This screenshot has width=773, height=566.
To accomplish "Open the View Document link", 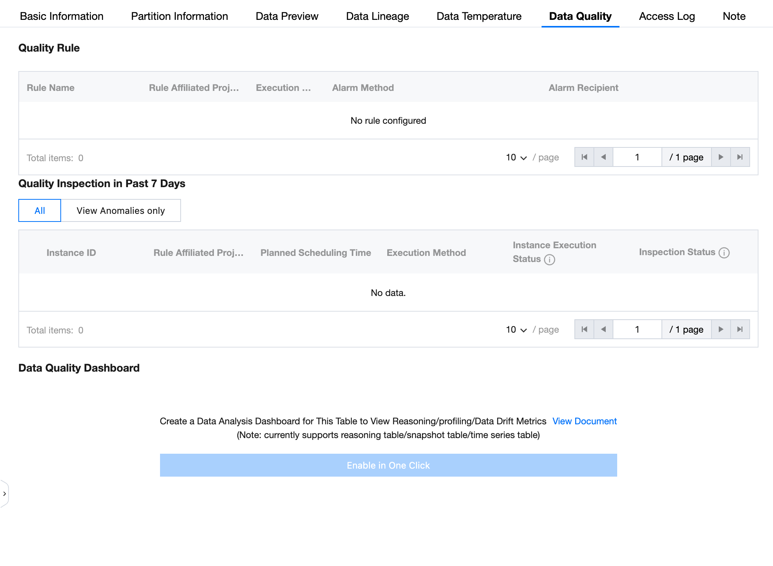I will 584,421.
